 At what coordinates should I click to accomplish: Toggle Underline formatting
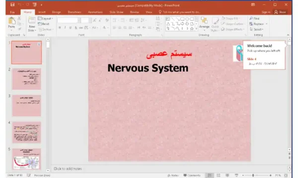click(x=71, y=28)
